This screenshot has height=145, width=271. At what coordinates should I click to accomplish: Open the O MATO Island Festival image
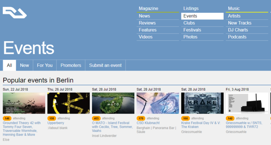coord(113,103)
